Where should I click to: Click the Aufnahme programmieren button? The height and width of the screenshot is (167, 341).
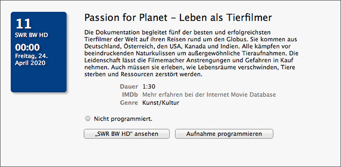(224, 134)
